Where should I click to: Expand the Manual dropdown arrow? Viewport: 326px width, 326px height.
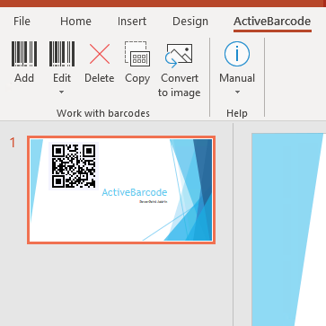pyautogui.click(x=237, y=93)
